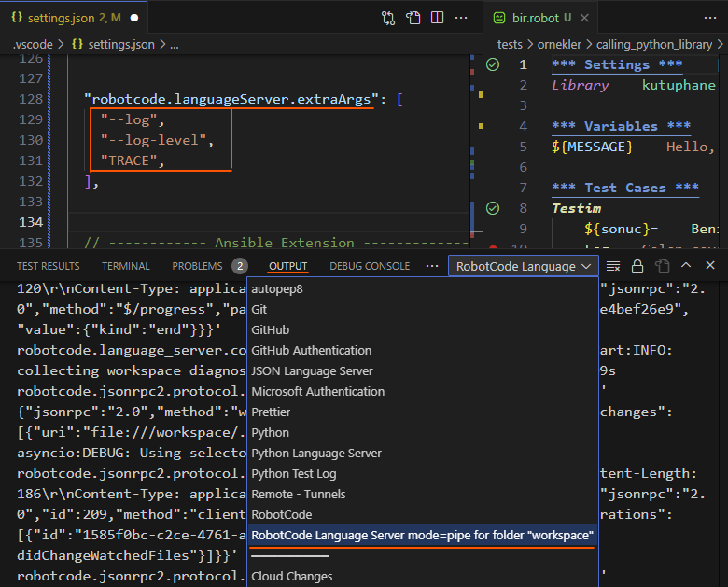The width and height of the screenshot is (728, 587).
Task: Click the ${sonuc}= variable on line 9
Action: pyautogui.click(x=621, y=229)
